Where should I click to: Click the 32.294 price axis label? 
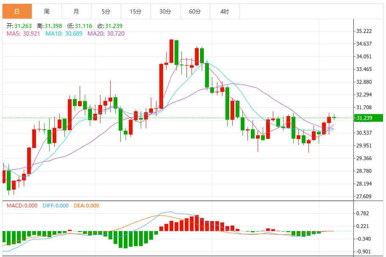coord(364,95)
